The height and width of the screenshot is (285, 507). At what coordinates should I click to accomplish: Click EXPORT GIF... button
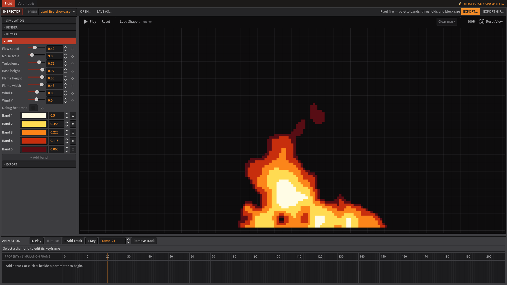click(x=493, y=12)
